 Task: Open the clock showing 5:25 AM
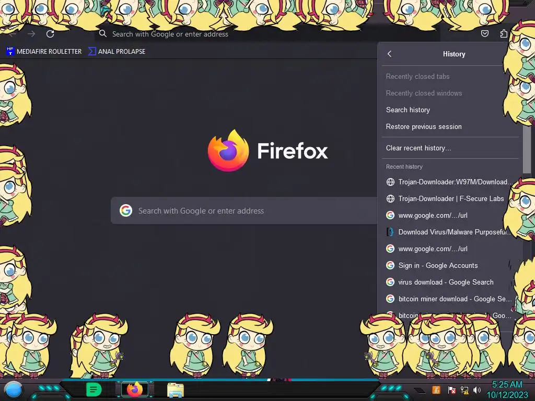pos(507,390)
